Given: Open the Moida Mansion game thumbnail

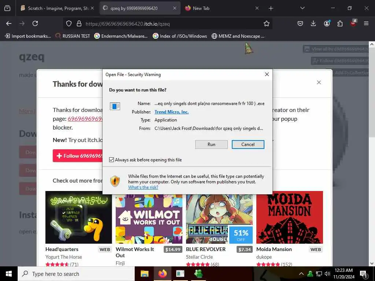Looking at the screenshot, I should tap(290, 217).
